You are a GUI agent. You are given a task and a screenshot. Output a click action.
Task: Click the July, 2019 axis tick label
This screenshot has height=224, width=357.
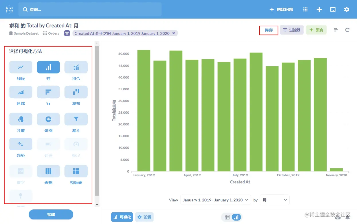coord(240,175)
